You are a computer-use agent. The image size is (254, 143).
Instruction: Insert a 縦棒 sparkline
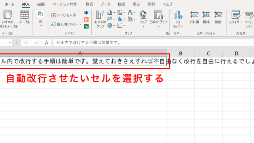tap(206, 17)
